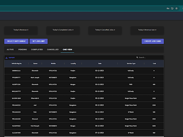Select vehicle KL03AF0023 cell

[16, 126]
